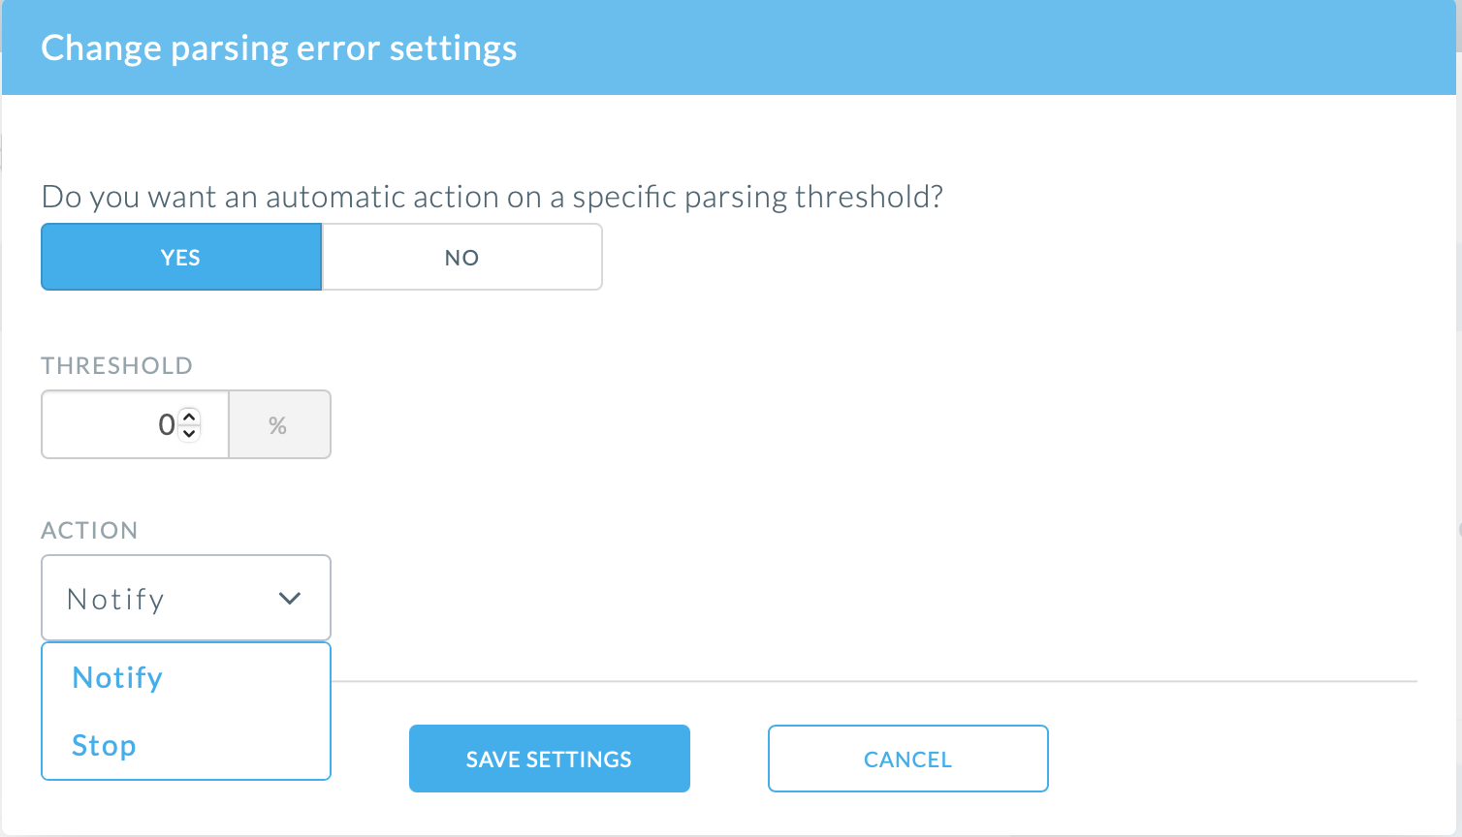Increase threshold with the up arrow
Screen dimensions: 1462x837
click(190, 418)
